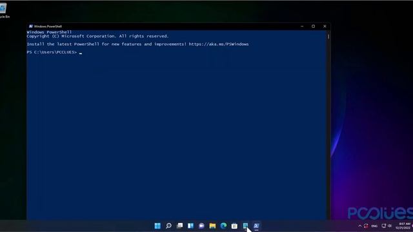Minimize the Windows PowerShell window
This screenshot has width=413, height=232.
(x=302, y=26)
